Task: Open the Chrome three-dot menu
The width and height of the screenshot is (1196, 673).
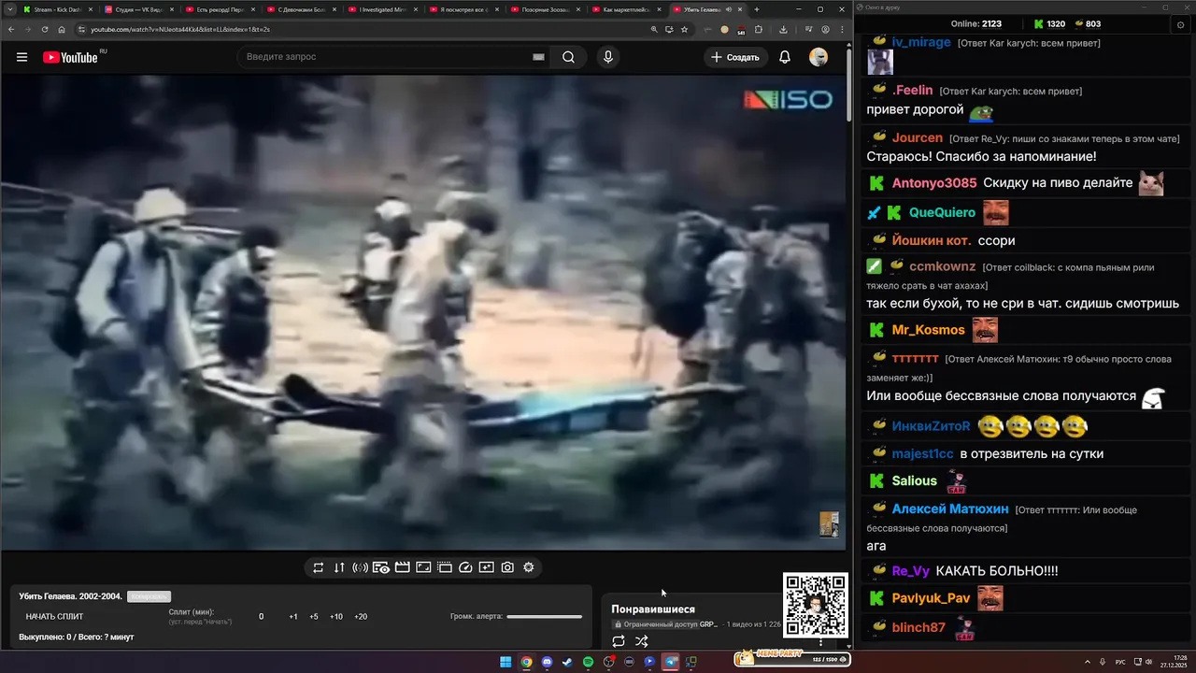Action: pyautogui.click(x=840, y=29)
